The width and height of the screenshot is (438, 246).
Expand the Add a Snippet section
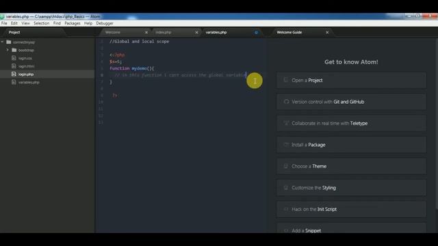point(351,228)
